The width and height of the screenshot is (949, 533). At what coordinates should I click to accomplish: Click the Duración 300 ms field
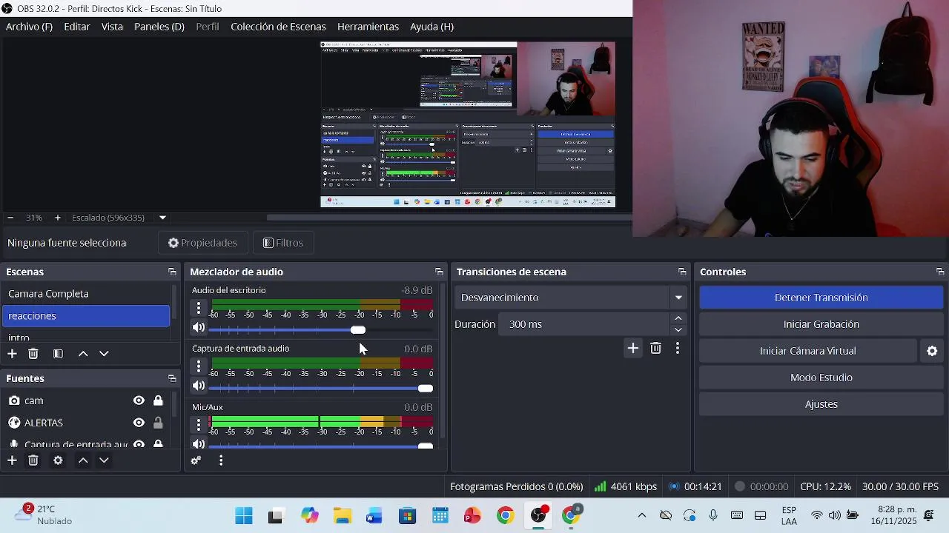click(x=584, y=324)
